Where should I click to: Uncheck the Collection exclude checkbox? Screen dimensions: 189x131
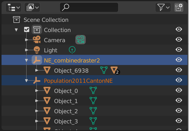[x=27, y=29]
